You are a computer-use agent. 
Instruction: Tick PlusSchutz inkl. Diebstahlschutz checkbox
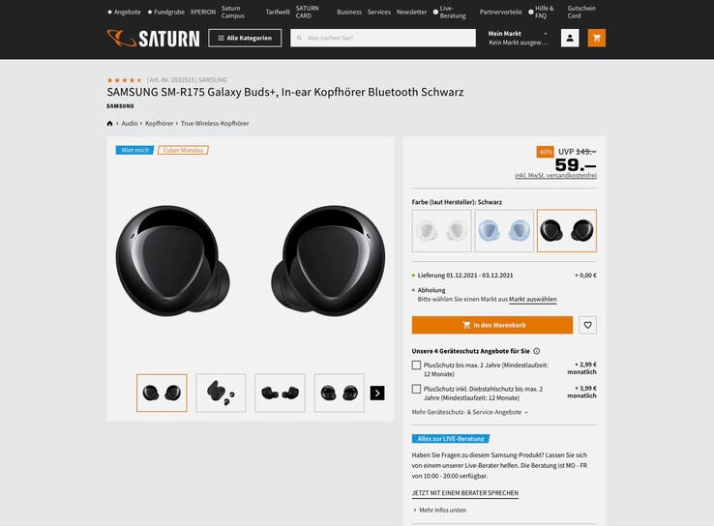[x=416, y=389]
